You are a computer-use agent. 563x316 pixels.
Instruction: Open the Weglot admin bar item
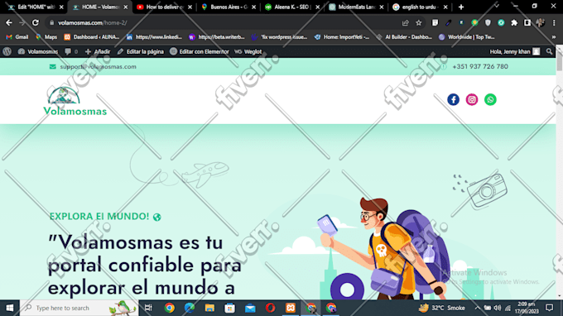(248, 51)
